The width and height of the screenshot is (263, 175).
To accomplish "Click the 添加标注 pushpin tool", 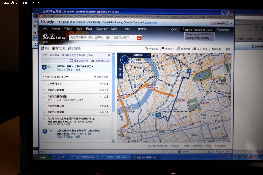I will click(x=168, y=49).
